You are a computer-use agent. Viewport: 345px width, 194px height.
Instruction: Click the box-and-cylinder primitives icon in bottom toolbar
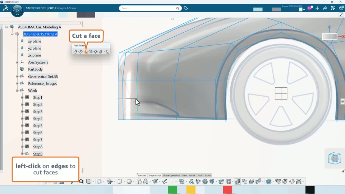pyautogui.click(x=139, y=181)
